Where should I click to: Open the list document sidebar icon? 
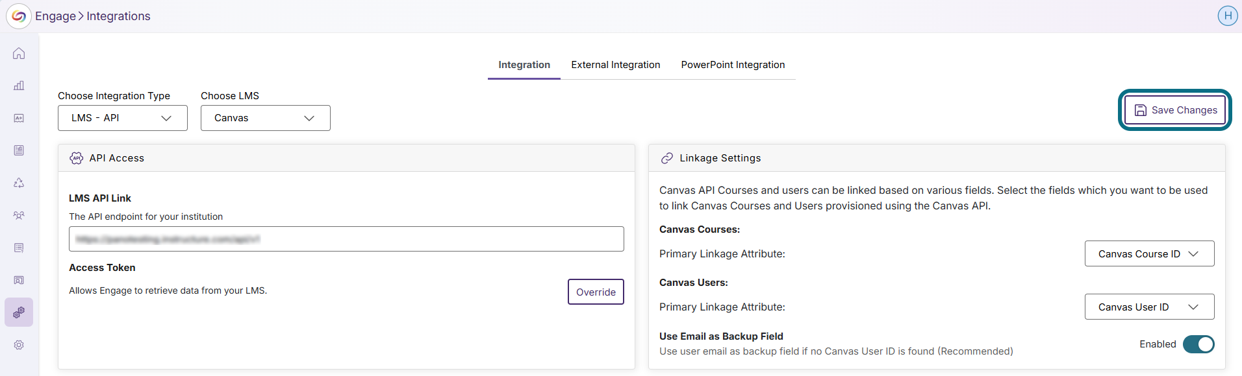point(19,248)
